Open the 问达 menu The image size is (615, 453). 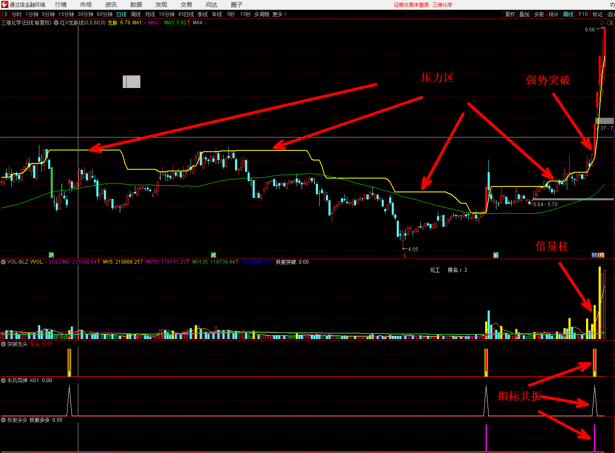[x=212, y=5]
